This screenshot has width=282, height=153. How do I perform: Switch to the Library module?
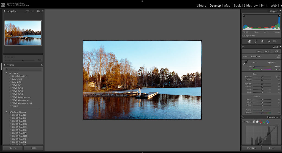[201, 5]
